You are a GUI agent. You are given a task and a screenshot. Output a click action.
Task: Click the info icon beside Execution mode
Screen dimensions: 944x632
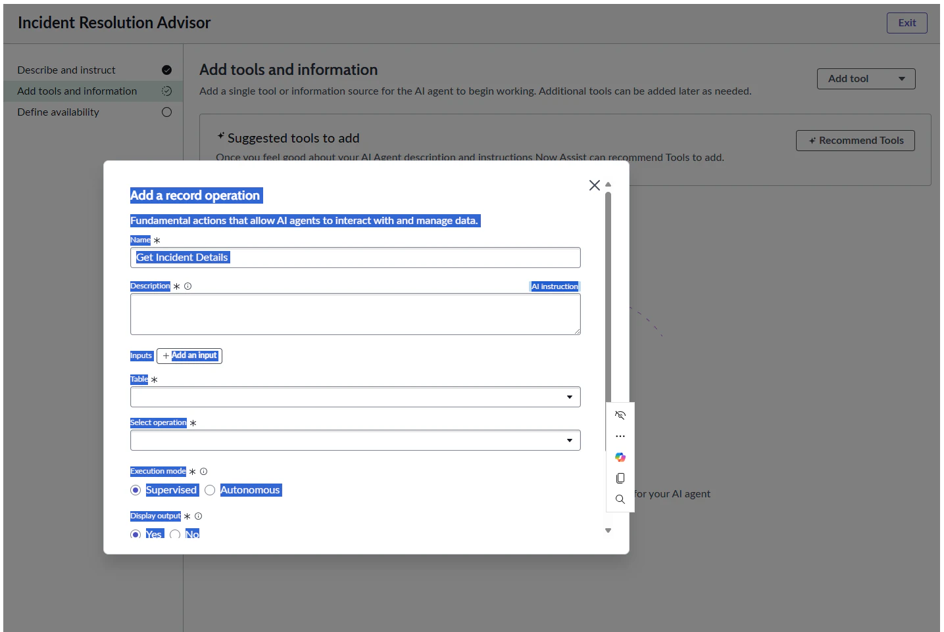coord(204,472)
